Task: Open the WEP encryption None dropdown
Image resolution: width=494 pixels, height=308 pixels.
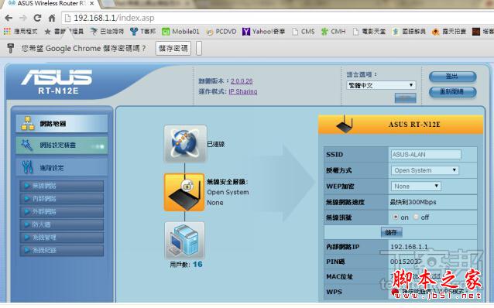Action: point(416,187)
